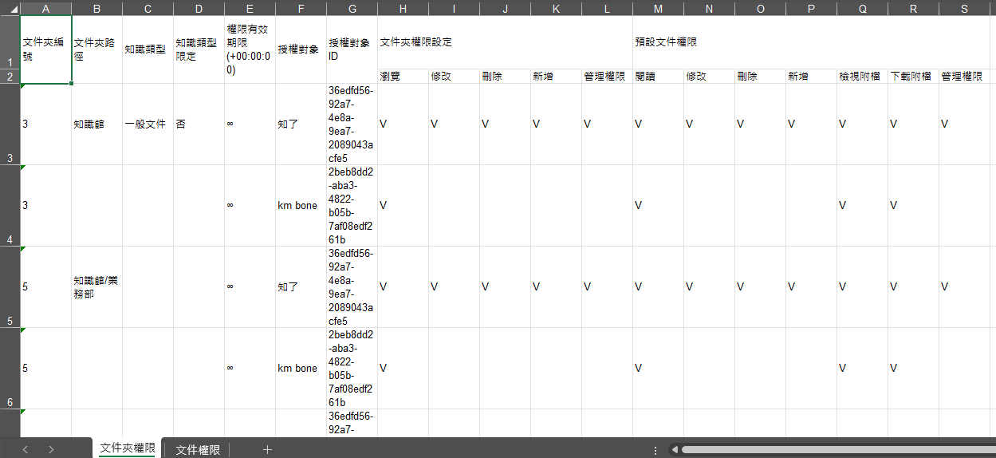The image size is (996, 458).
Task: Select column M header
Action: click(658, 8)
